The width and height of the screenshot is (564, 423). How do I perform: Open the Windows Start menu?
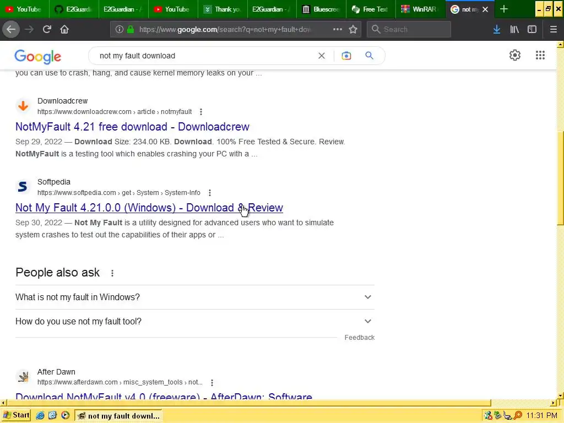pyautogui.click(x=16, y=415)
